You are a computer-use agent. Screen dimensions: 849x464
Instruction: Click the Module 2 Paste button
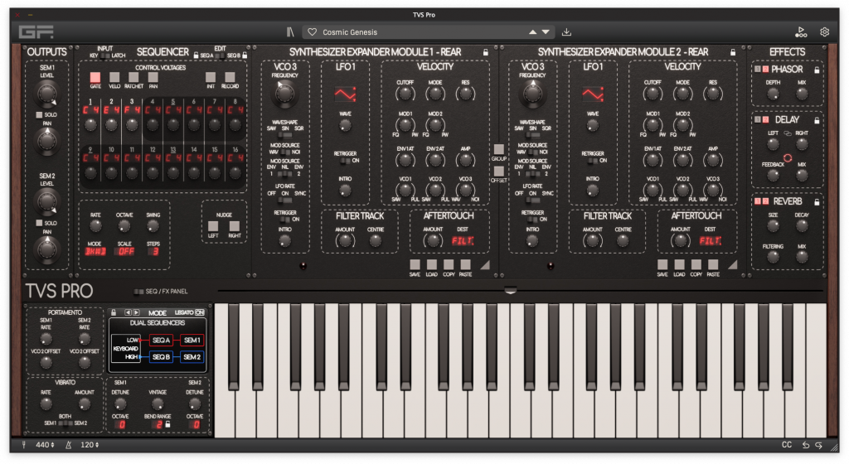(x=713, y=264)
